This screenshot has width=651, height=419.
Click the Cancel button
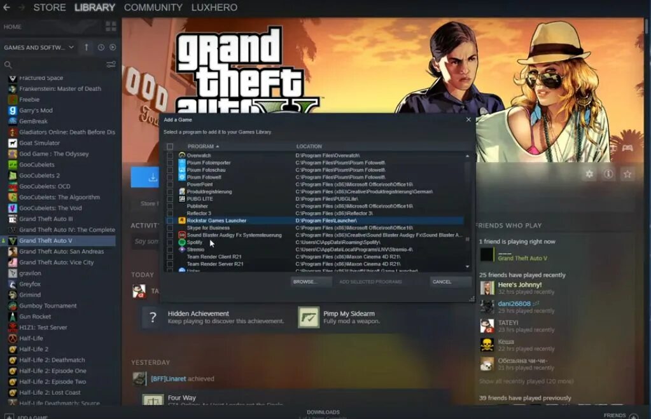click(451, 282)
